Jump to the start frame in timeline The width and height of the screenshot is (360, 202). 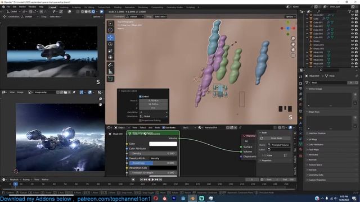(142, 180)
